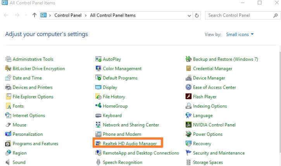Click the Sound speaker icon

(x=8, y=162)
